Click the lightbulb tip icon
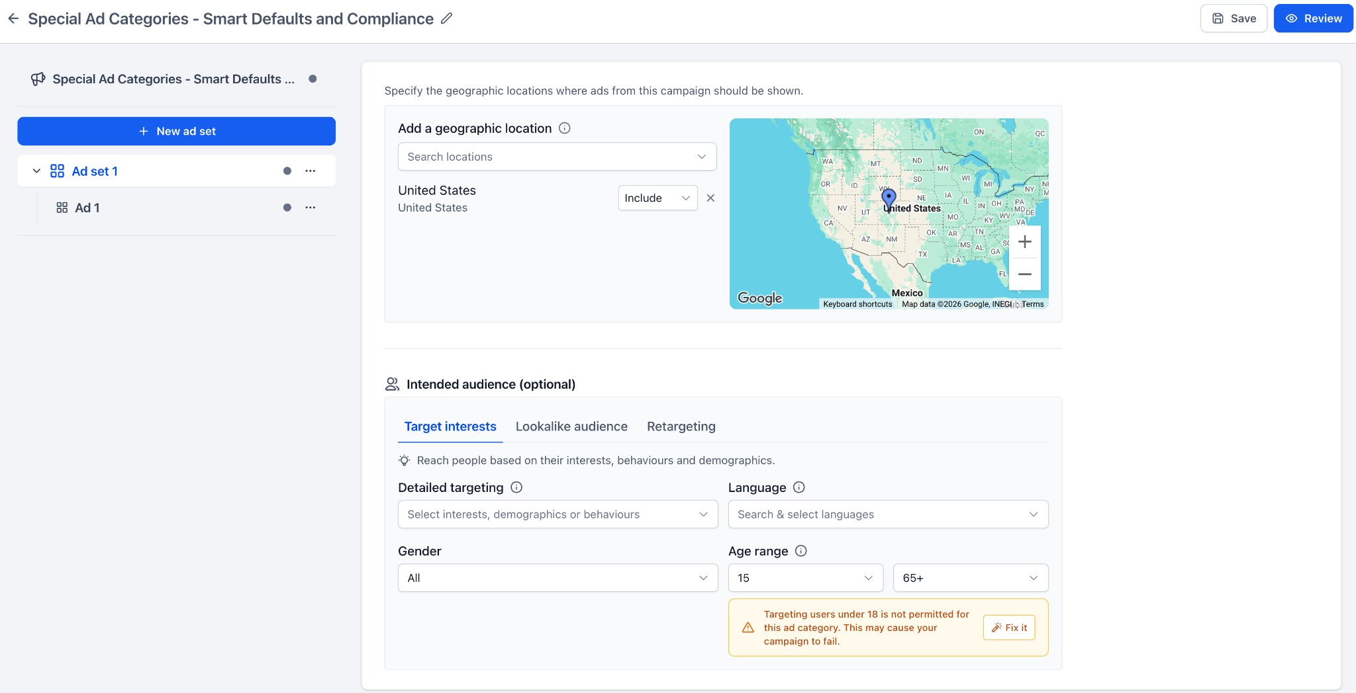The width and height of the screenshot is (1356, 693). [x=404, y=460]
